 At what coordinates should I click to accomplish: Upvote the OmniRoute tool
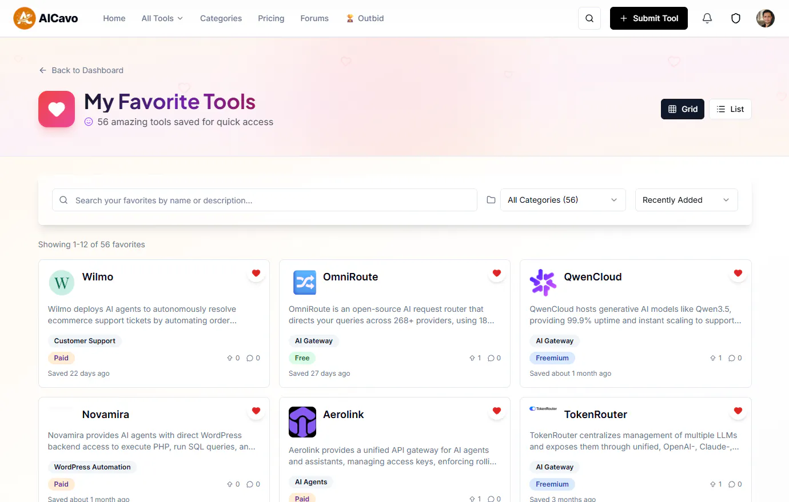[475, 358]
